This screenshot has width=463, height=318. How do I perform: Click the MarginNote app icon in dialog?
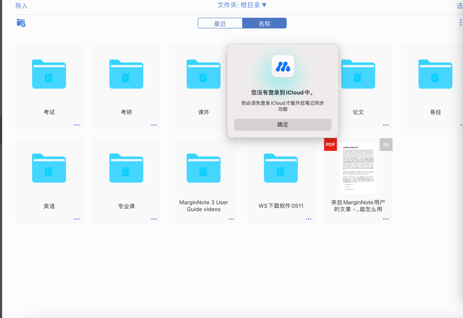coord(282,66)
